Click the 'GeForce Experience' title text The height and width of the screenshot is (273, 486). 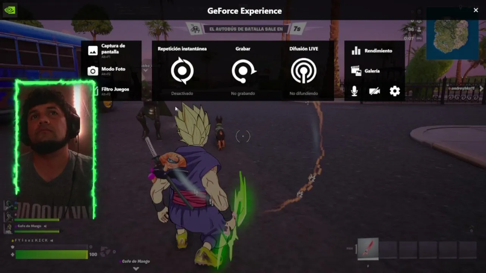[244, 11]
